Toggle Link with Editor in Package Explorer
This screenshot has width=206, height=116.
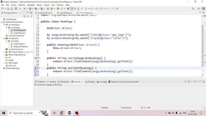28,16
